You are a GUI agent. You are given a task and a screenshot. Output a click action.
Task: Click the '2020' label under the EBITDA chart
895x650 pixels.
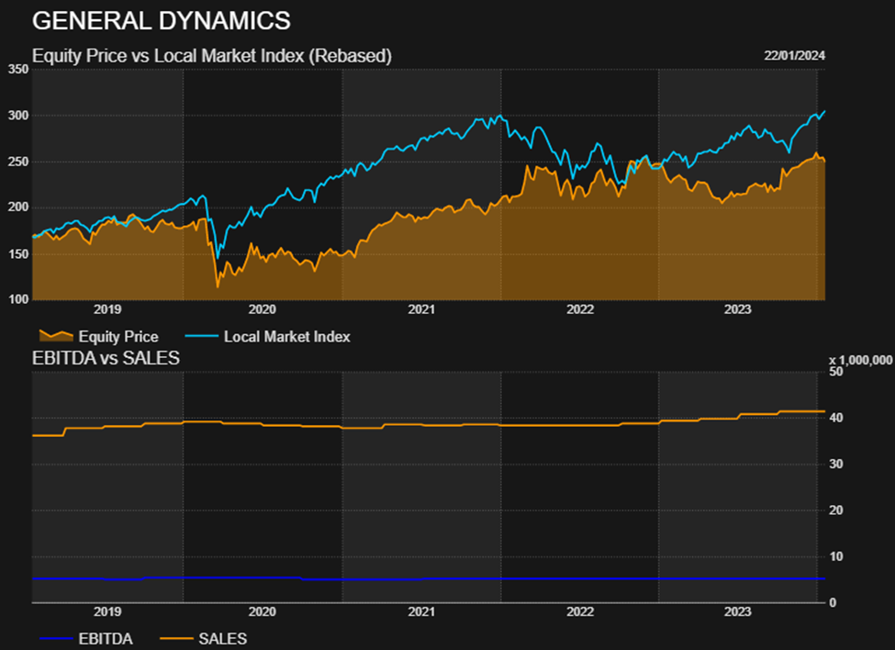click(262, 611)
